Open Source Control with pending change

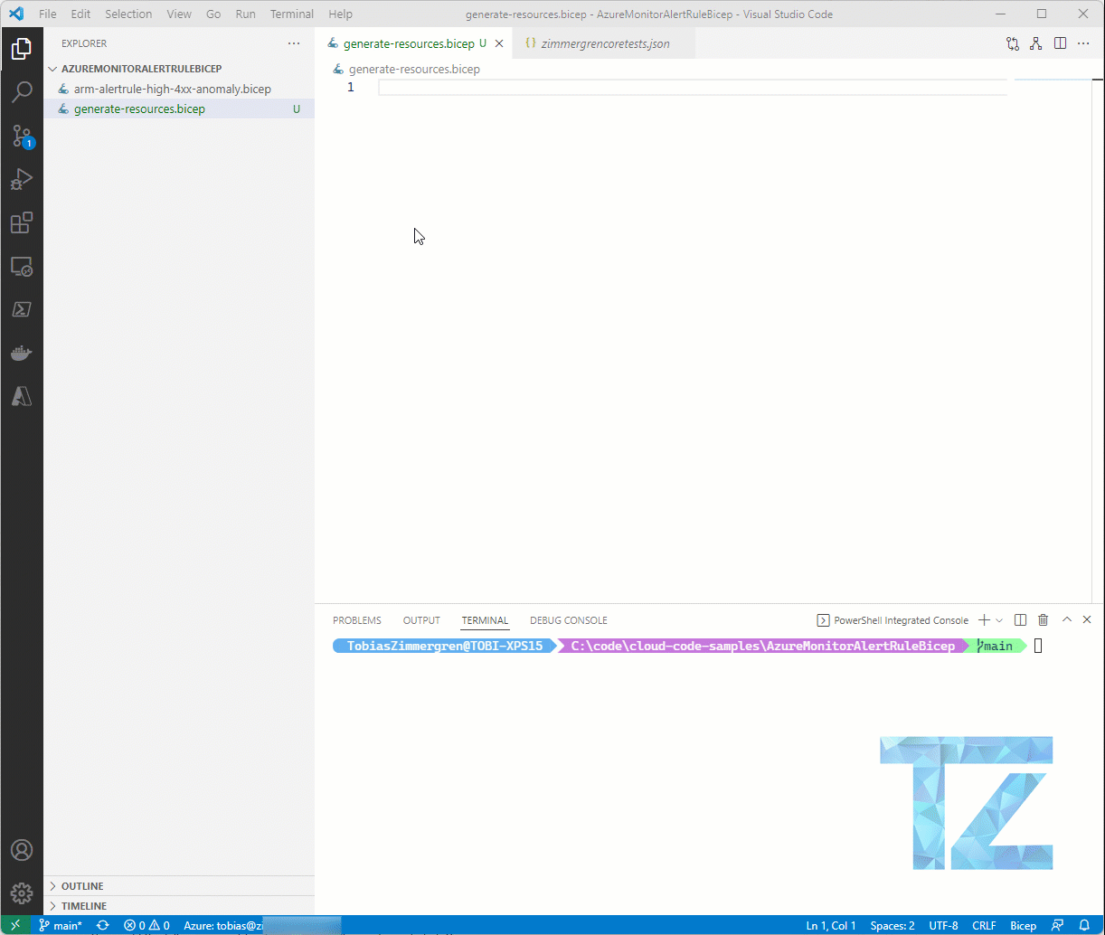[x=22, y=136]
